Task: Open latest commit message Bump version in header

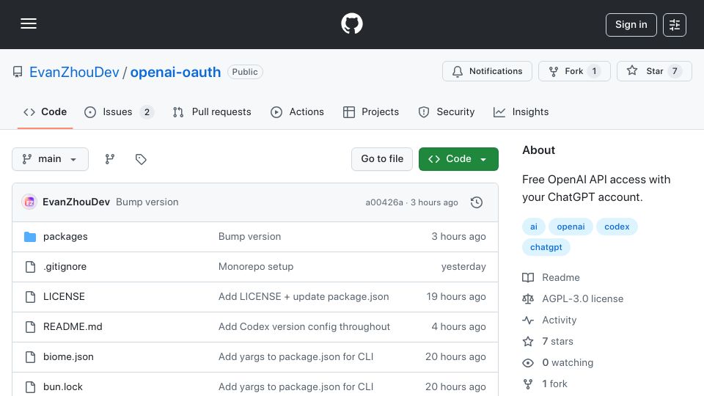Action: point(147,202)
